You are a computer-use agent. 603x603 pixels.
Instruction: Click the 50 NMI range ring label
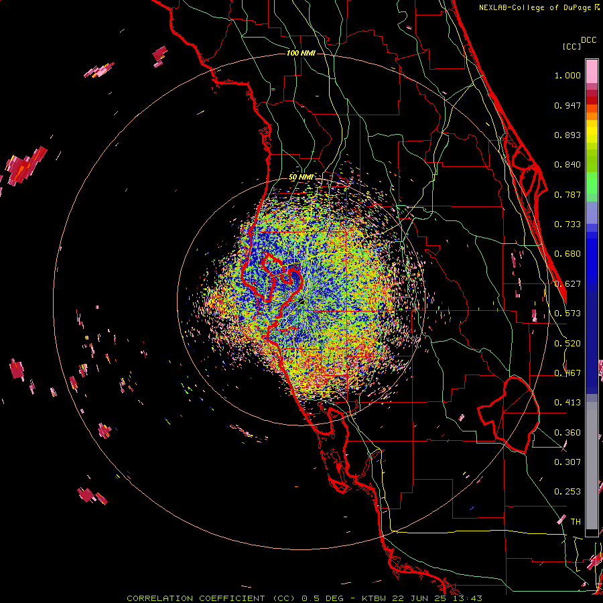coord(301,178)
